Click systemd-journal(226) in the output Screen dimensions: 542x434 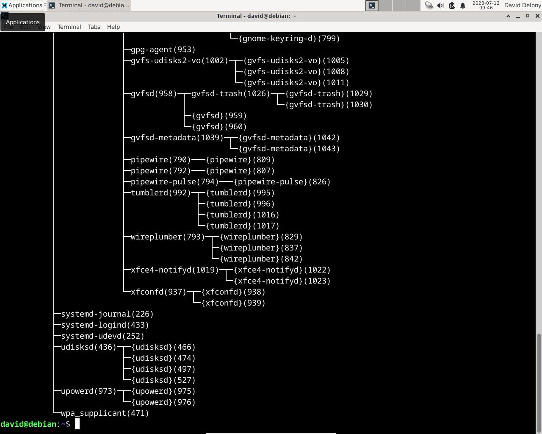[107, 314]
